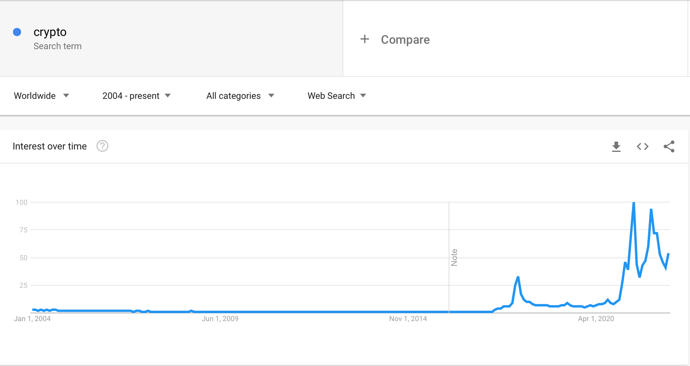Edit the crypto search term
690x366 pixels.
point(50,32)
